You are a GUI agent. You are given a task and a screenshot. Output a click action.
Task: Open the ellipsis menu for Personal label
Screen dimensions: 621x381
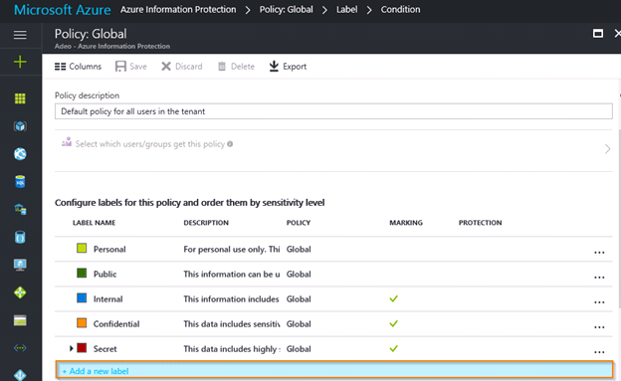pyautogui.click(x=599, y=253)
